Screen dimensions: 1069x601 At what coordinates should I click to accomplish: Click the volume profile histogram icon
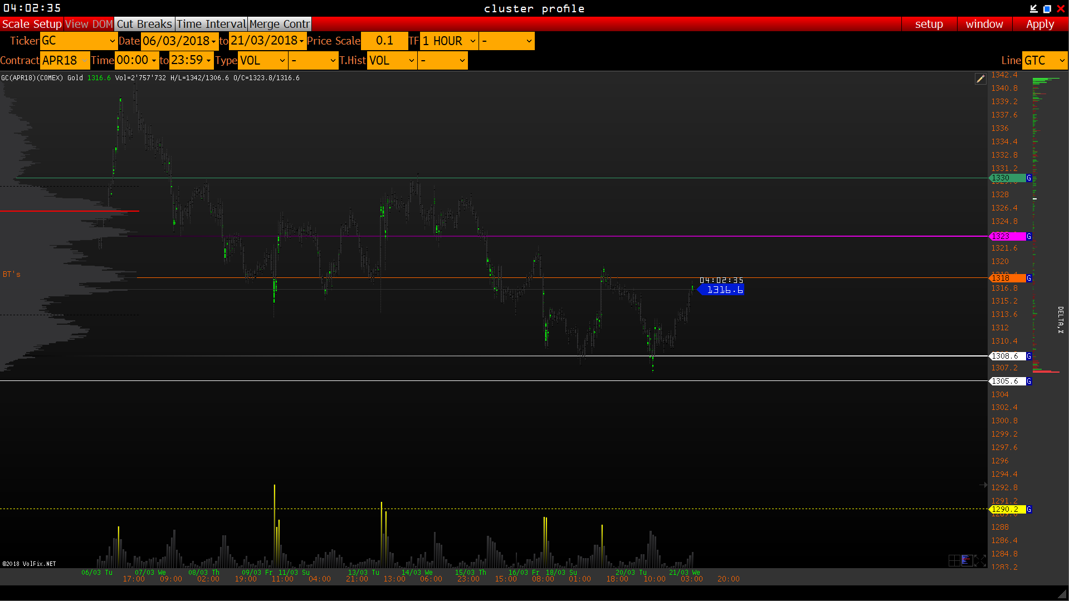[x=967, y=560]
